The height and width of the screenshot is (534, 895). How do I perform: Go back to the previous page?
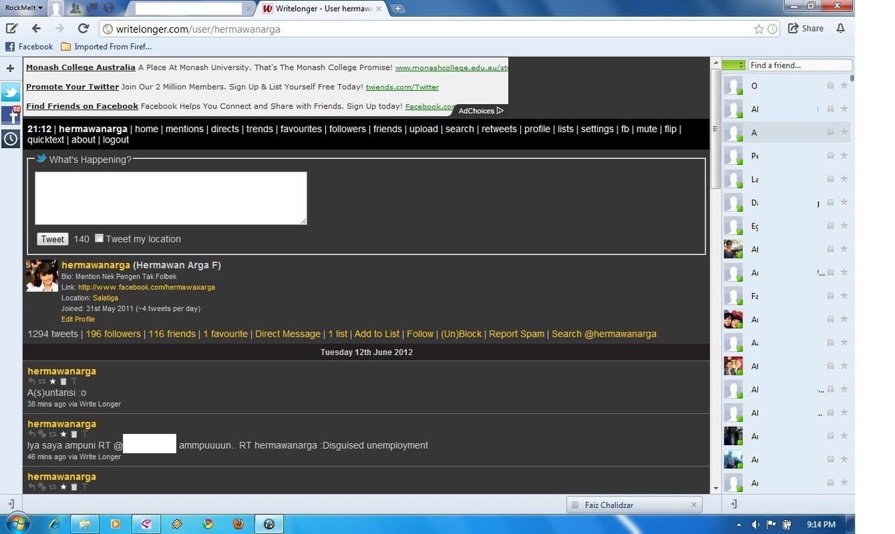point(36,29)
